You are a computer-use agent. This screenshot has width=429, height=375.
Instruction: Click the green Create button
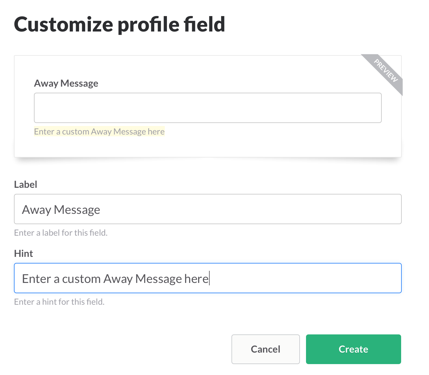coord(353,349)
